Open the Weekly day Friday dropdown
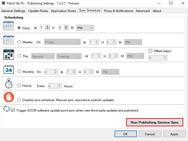Viewport: 188px width, 141px height. click(x=62, y=42)
